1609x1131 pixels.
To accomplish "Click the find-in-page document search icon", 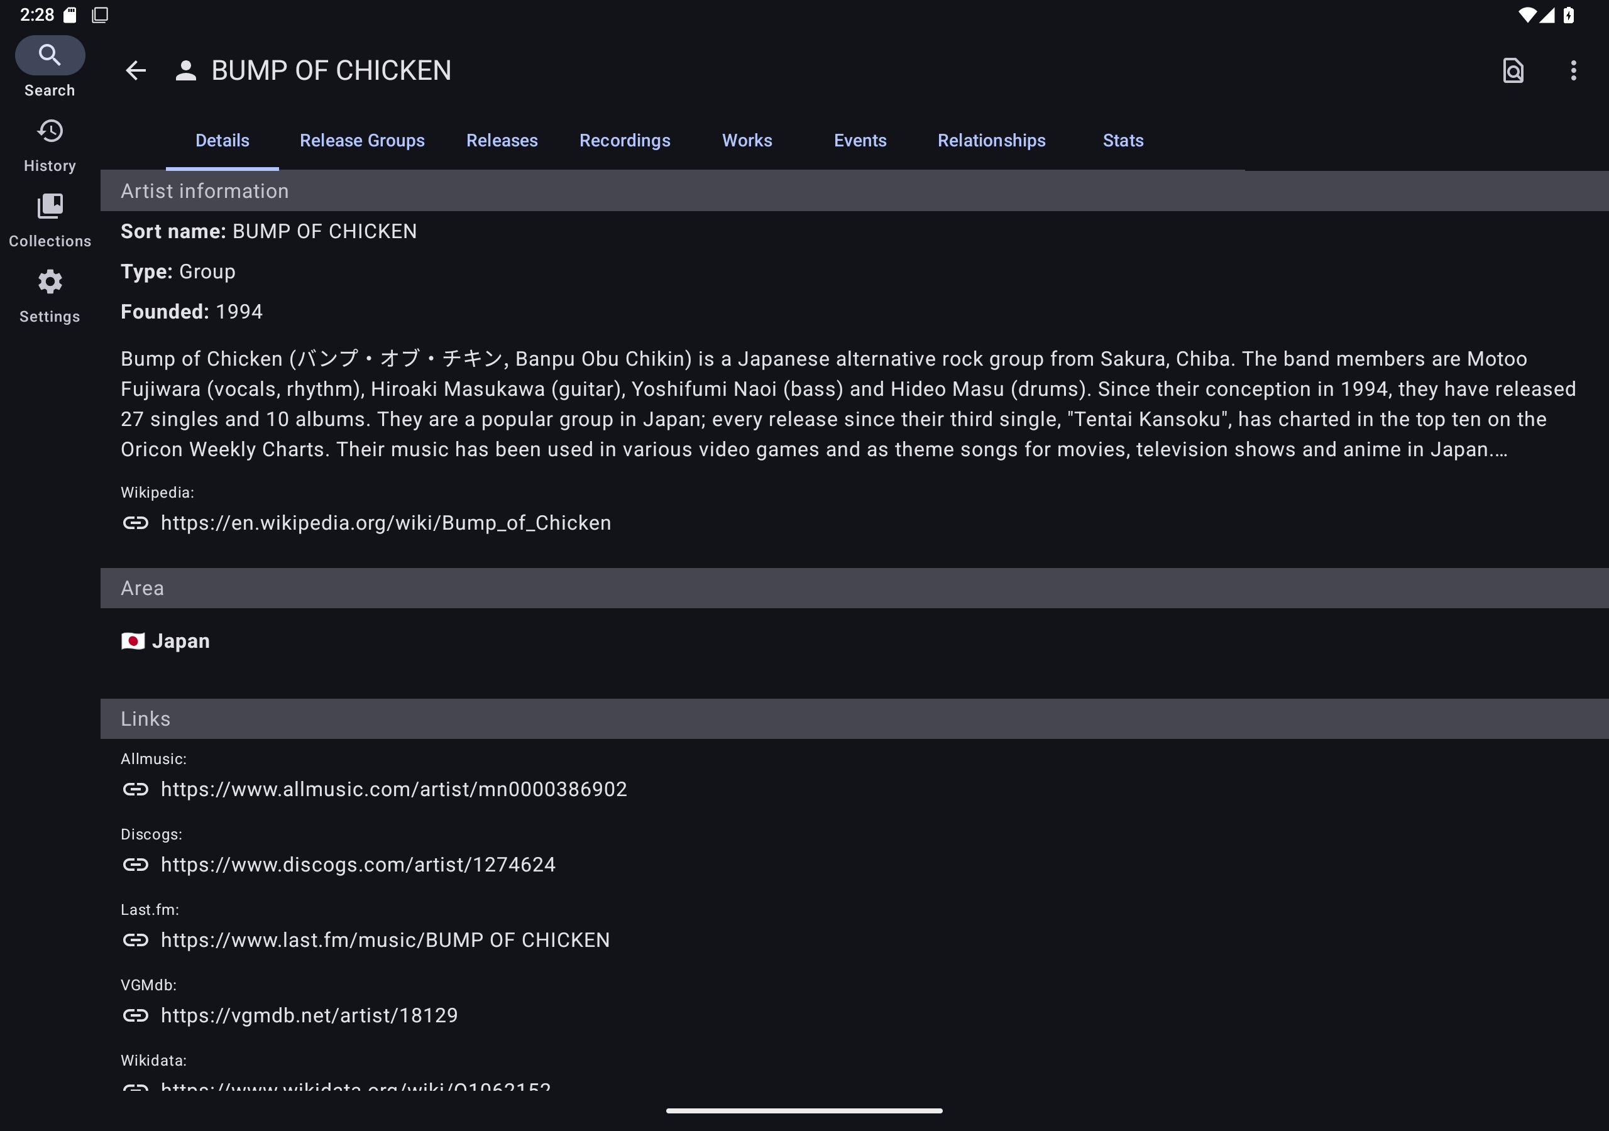I will click(x=1513, y=71).
